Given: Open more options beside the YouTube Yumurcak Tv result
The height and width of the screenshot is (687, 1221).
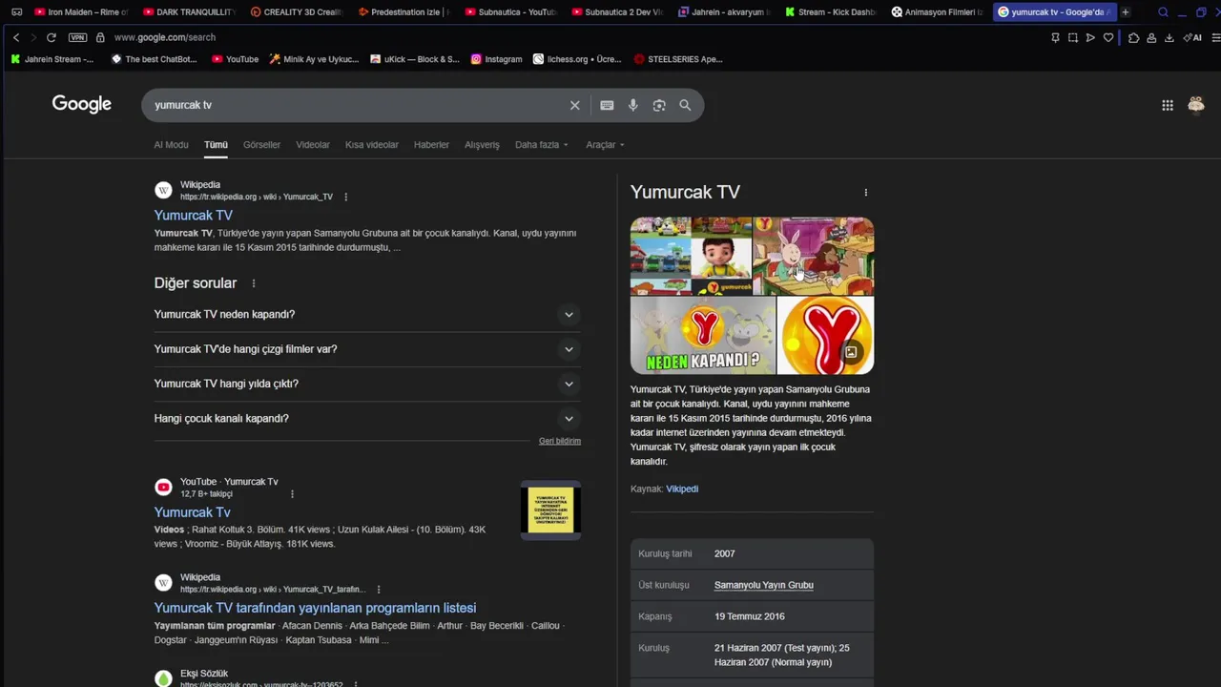Looking at the screenshot, I should point(292,493).
